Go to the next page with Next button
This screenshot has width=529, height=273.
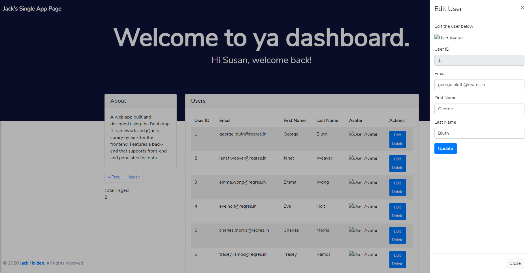[134, 177]
